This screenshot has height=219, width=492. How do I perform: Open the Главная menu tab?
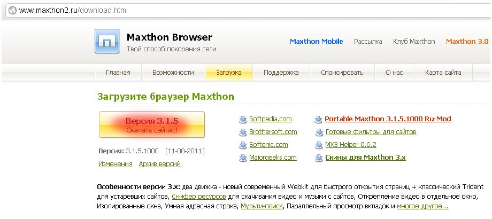click(x=118, y=73)
